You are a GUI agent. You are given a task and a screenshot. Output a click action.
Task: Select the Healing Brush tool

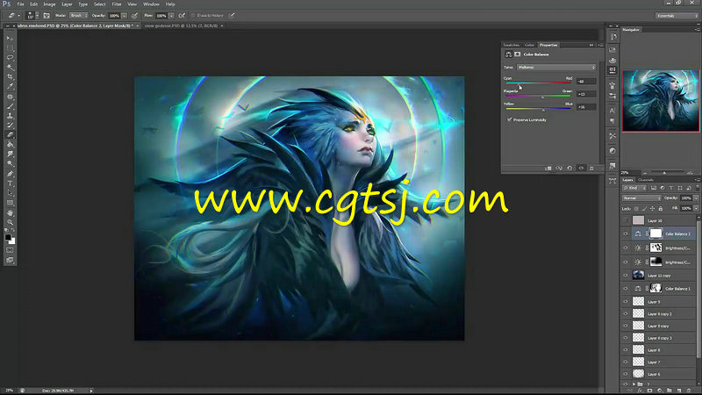tap(10, 97)
